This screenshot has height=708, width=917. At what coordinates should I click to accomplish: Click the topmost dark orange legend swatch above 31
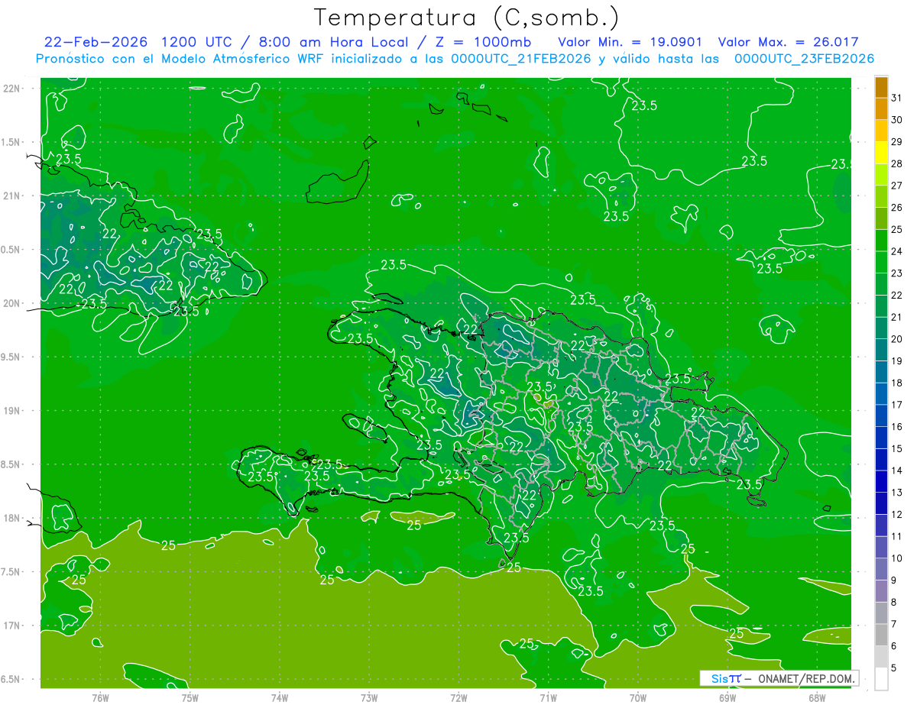[881, 87]
